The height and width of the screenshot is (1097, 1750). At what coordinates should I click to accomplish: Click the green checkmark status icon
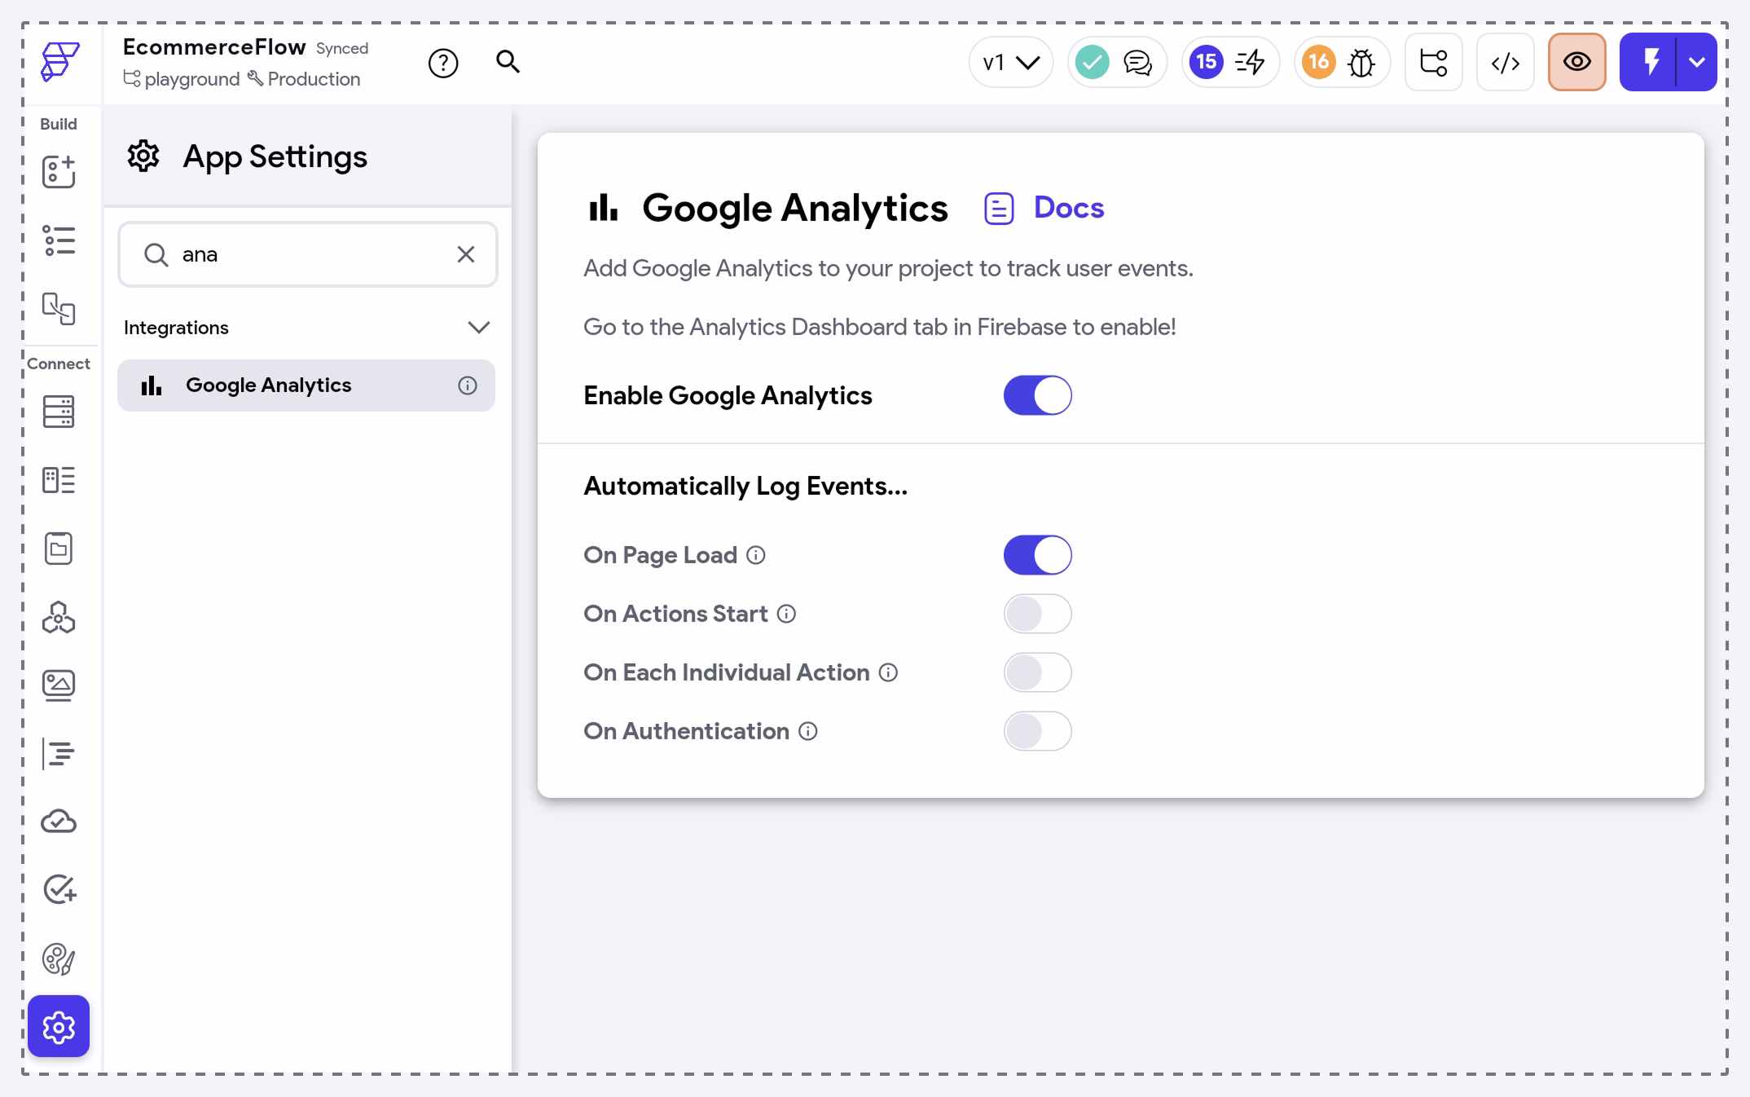click(x=1093, y=62)
